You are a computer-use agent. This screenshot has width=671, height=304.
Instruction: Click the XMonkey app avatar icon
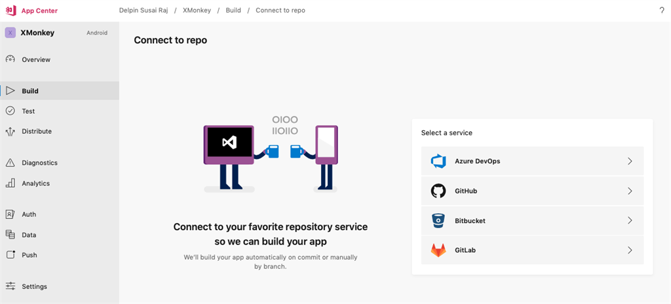(x=10, y=33)
